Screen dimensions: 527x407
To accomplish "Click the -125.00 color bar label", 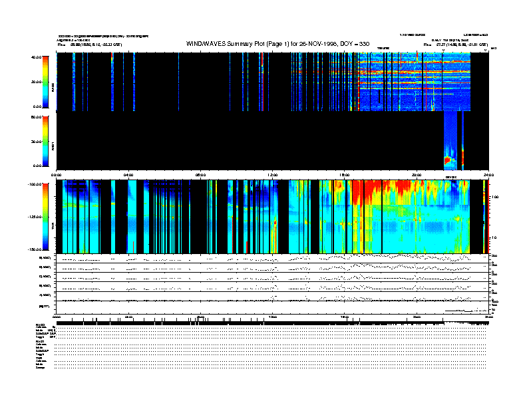I will (35, 217).
